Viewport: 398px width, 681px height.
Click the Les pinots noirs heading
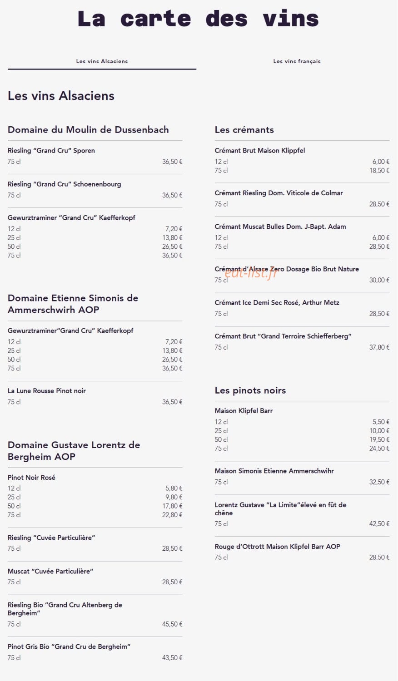pos(250,390)
